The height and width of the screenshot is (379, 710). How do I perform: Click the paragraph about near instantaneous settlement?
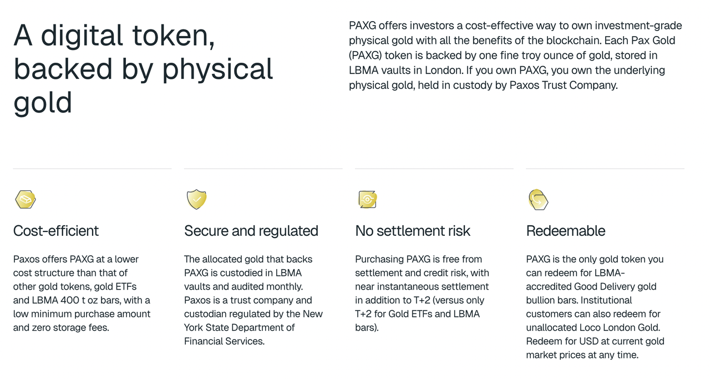click(x=422, y=293)
